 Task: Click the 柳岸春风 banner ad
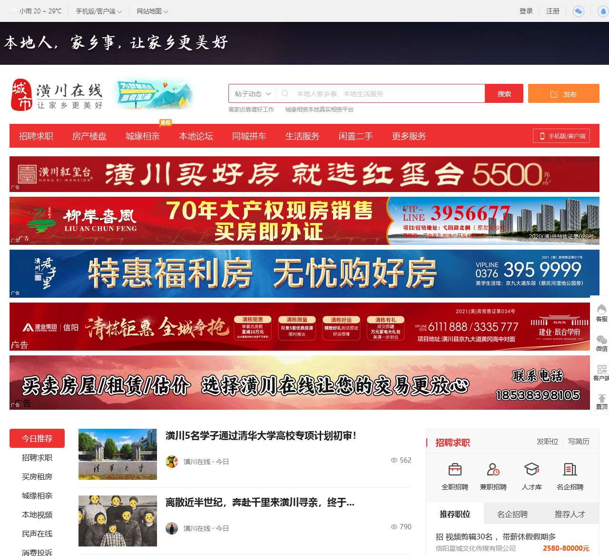[x=304, y=221]
